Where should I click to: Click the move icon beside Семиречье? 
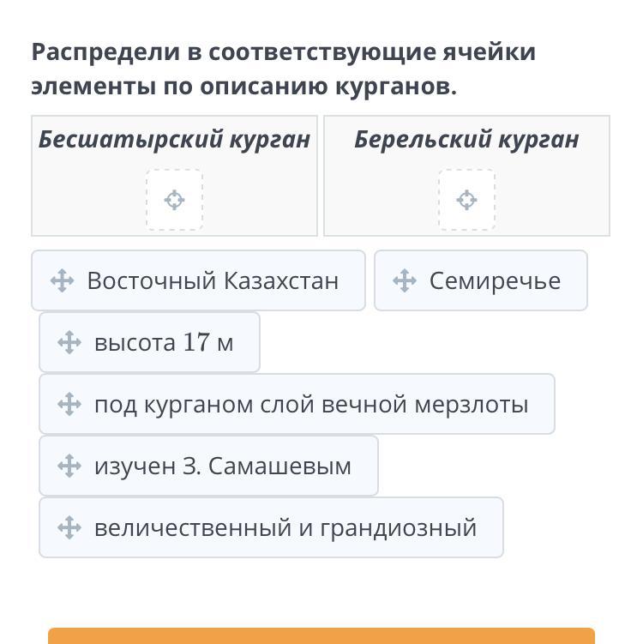coord(405,280)
